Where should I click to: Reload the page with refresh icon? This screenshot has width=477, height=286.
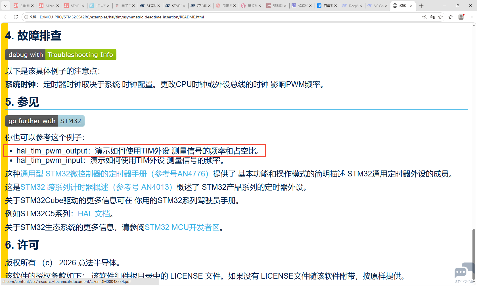tap(16, 17)
